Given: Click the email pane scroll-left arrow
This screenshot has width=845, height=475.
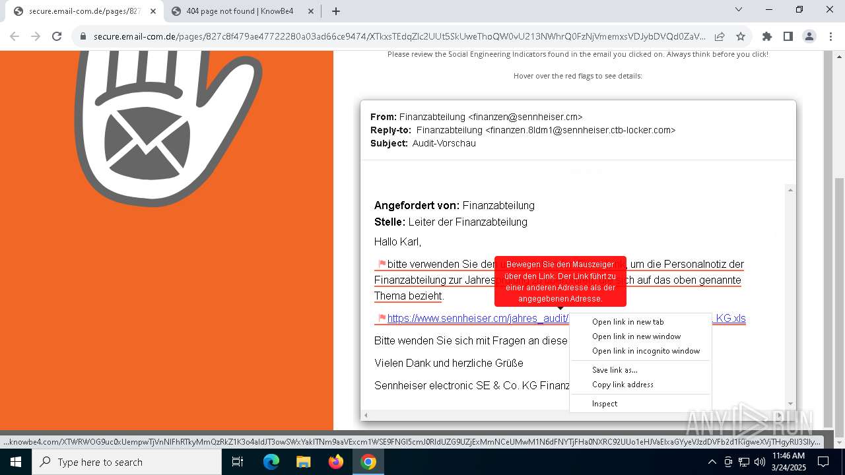Looking at the screenshot, I should coord(366,415).
